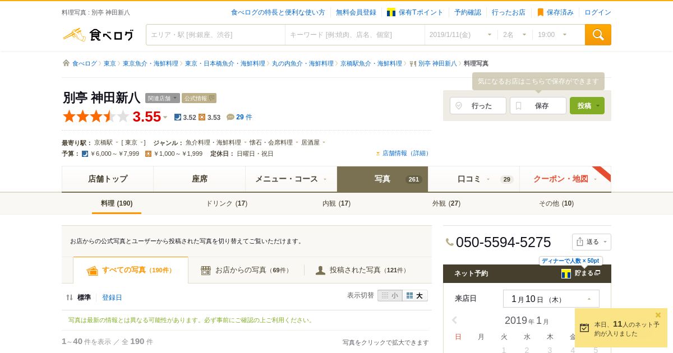Click the 予約確認 link
673x353 pixels.
tap(468, 12)
